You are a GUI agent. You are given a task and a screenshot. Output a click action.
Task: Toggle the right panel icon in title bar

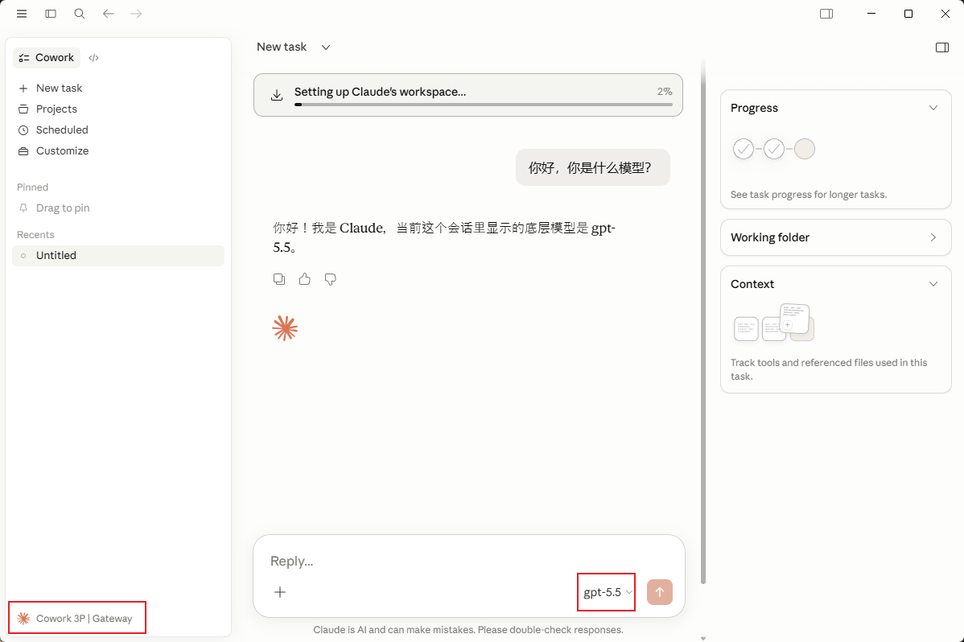(826, 14)
